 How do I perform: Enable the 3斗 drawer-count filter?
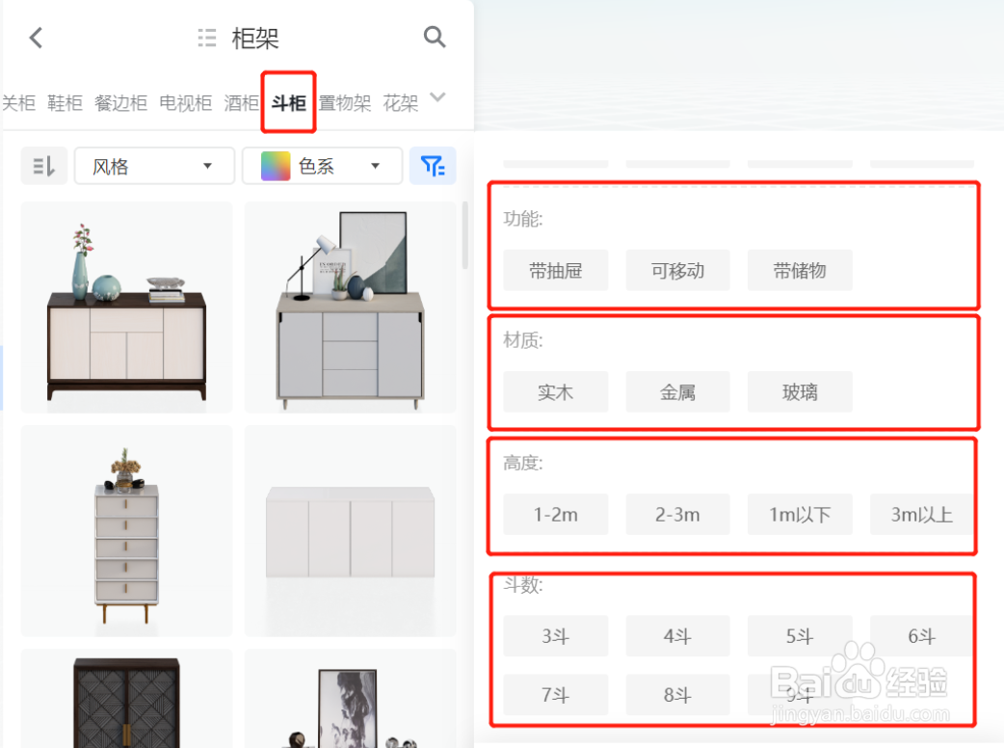click(556, 635)
